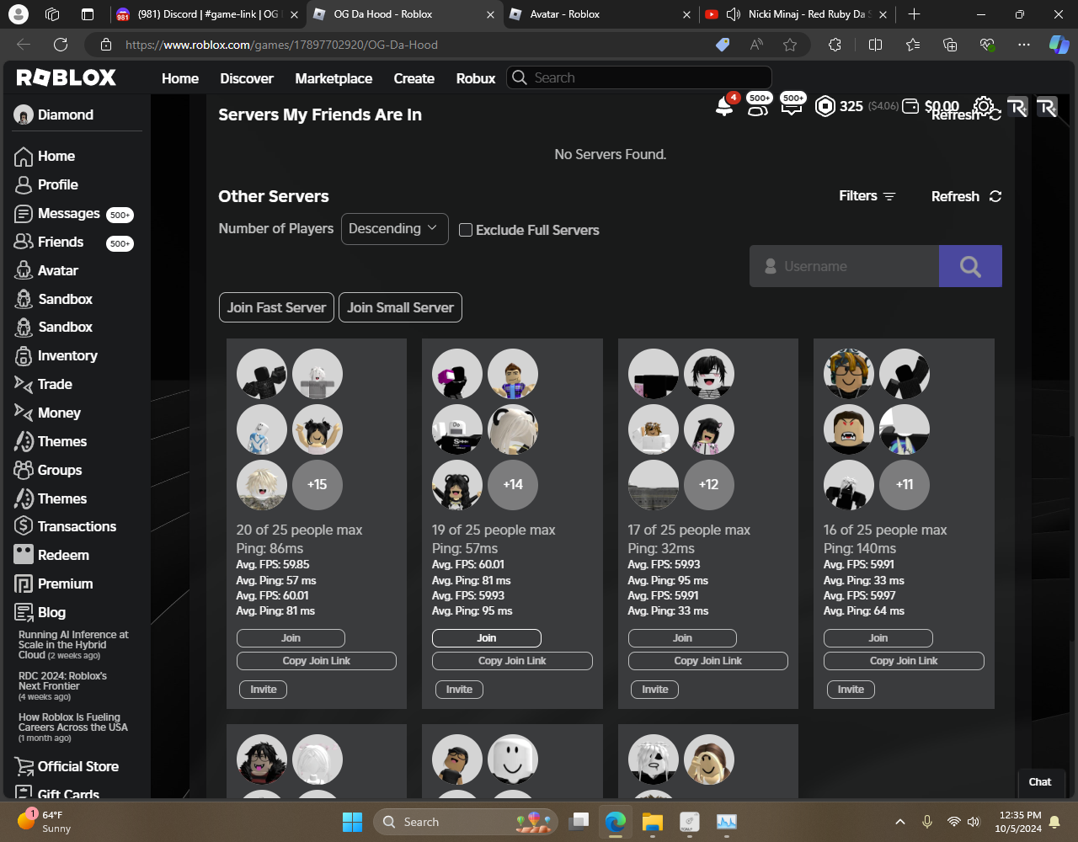
Task: Open File Explorer from the taskbar
Action: (653, 822)
